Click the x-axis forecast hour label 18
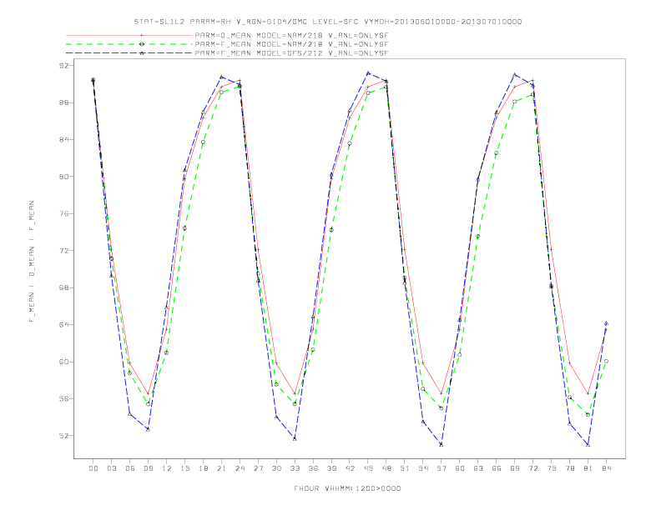661x510 pixels. point(203,468)
